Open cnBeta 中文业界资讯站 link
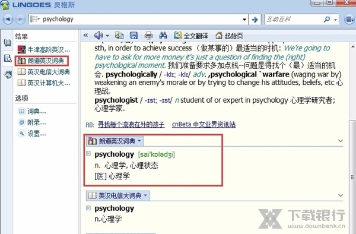 [x=204, y=125]
